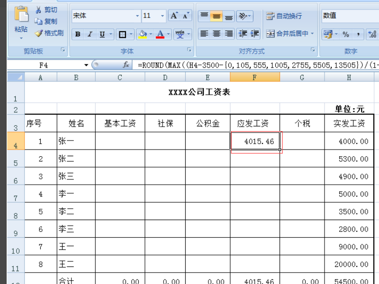Center text horizontally
The width and height of the screenshot is (379, 284).
217,34
